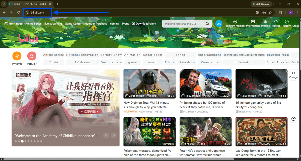Click the red Popular flame icon
The height and width of the screenshot is (161, 301).
tap(32, 56)
